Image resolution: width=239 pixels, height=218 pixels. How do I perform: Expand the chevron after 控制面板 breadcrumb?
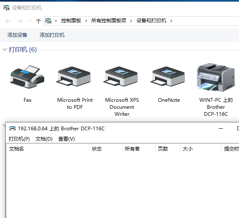coord(86,21)
